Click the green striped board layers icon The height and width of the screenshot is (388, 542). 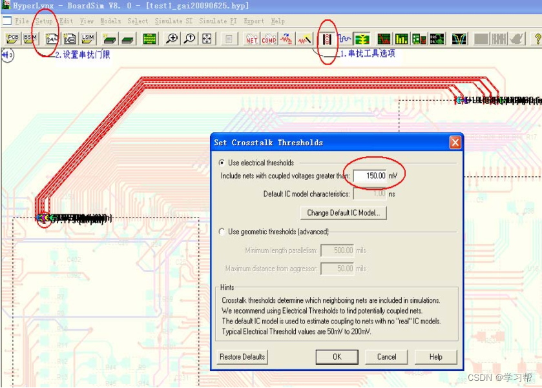(149, 39)
